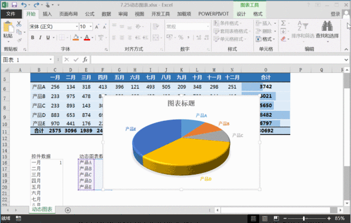Select 三月 in the control data list

tap(36, 175)
